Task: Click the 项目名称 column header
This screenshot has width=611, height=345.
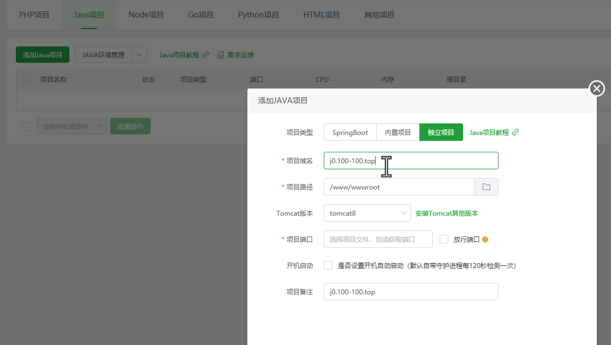Action: pos(54,80)
